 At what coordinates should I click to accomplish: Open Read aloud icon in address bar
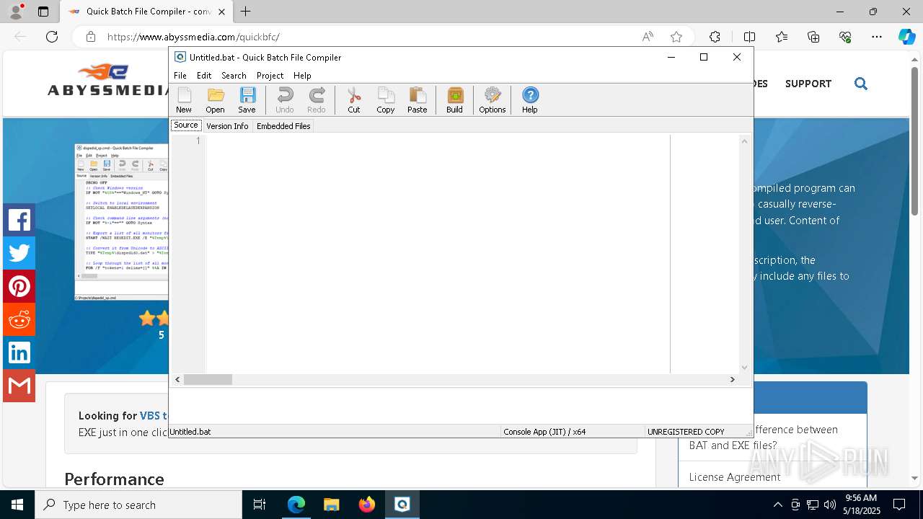[x=648, y=37]
